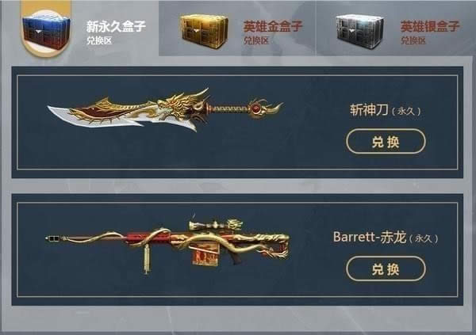The image size is (476, 335).
Task: Click the Barrett-赤龙 sniper rifle image
Action: [167, 244]
